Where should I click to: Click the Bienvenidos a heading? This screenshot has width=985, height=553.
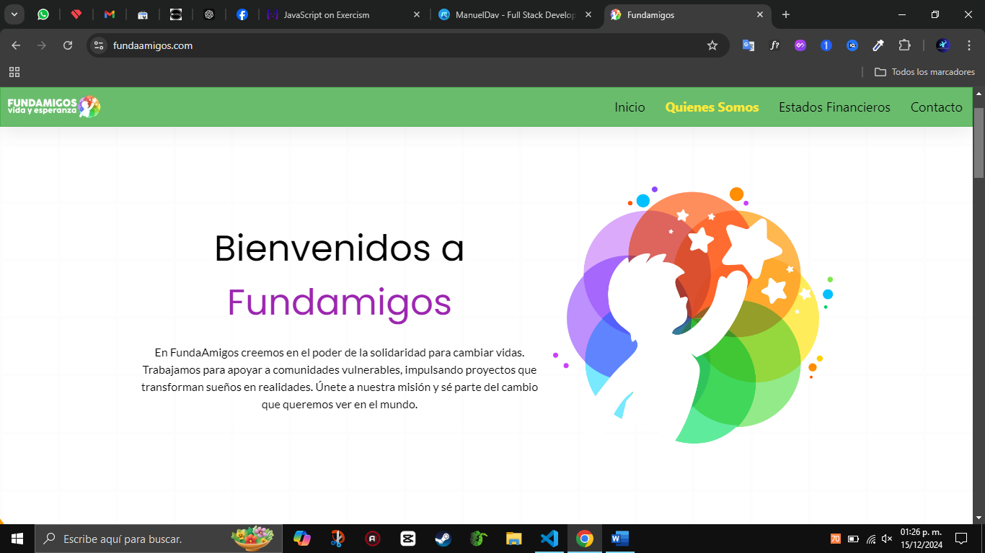[339, 248]
